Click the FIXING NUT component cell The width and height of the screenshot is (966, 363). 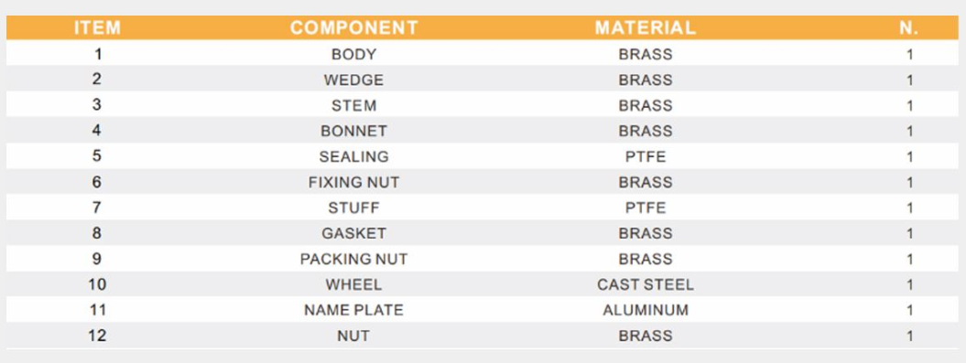[353, 182]
